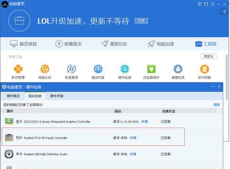Start the 测试网速 tool

pyautogui.click(x=98, y=69)
